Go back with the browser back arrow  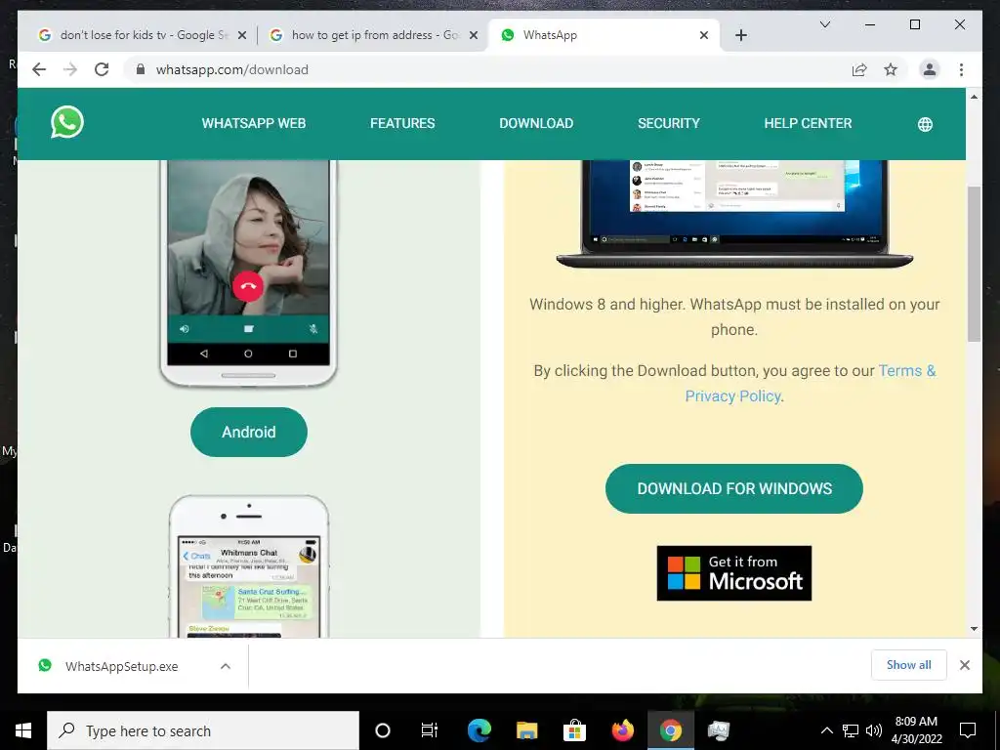pyautogui.click(x=39, y=69)
